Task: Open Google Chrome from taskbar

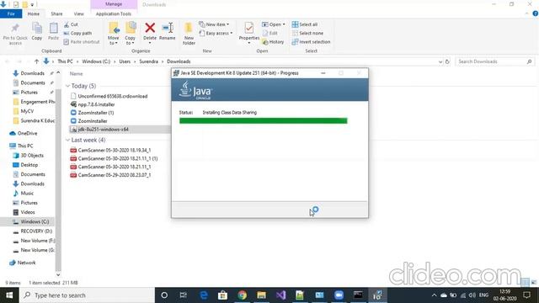Action: [243, 295]
